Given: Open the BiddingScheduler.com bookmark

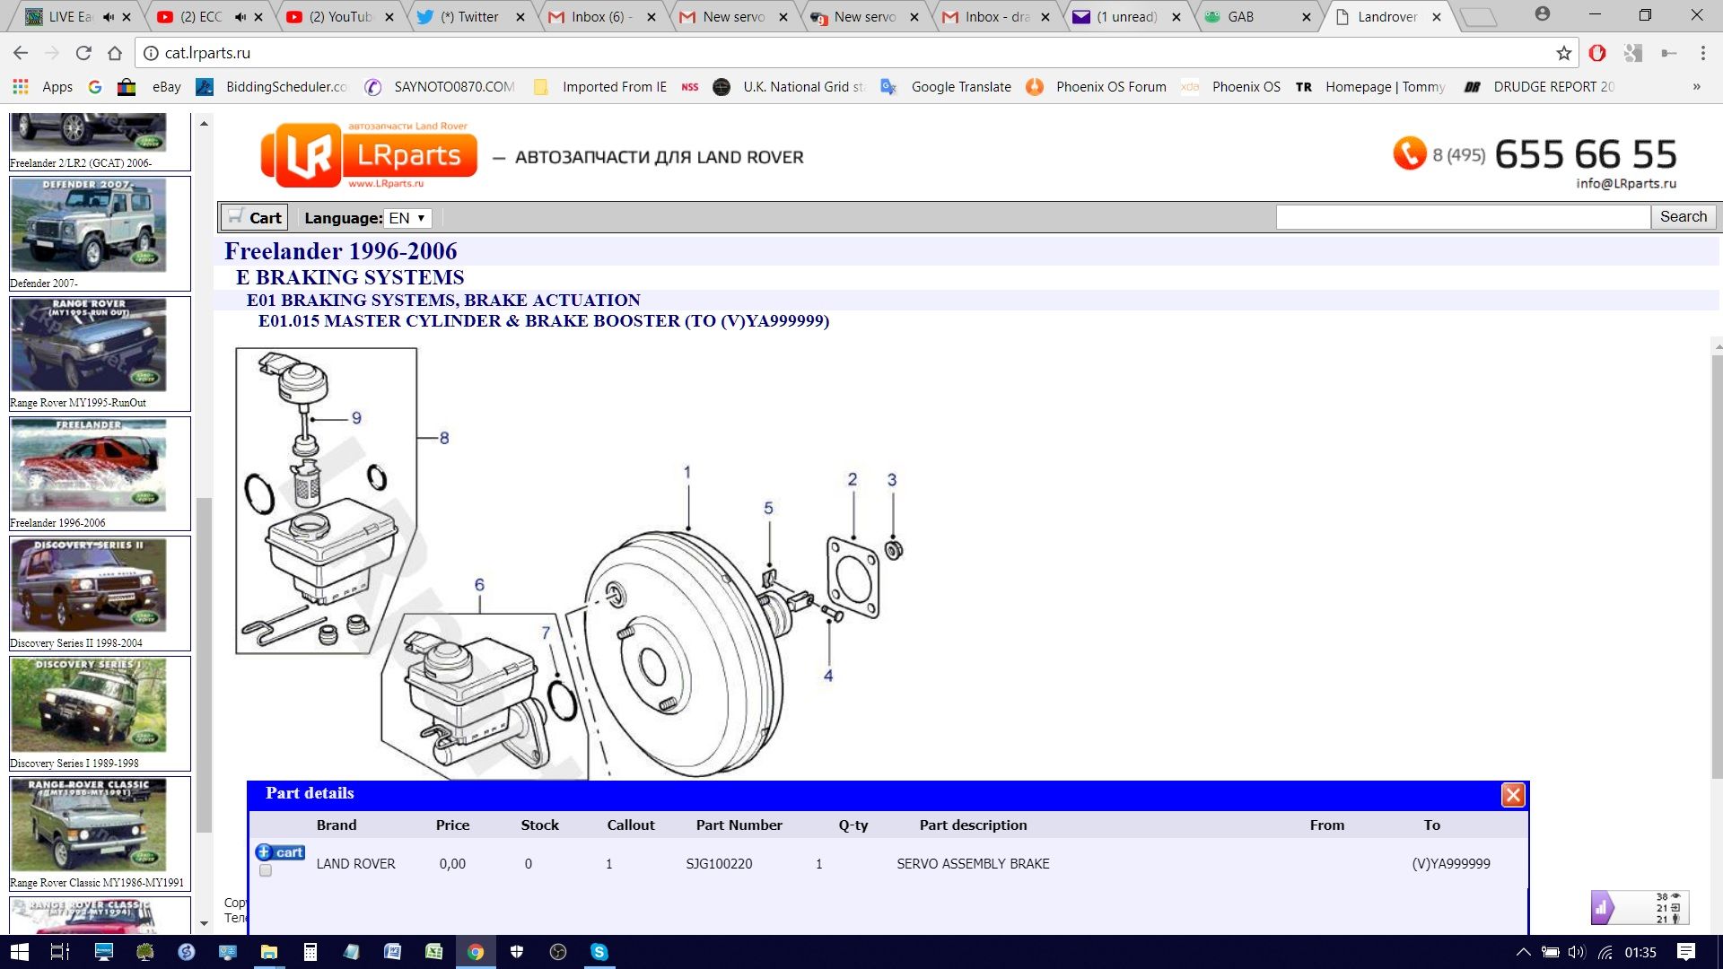Looking at the screenshot, I should 272,87.
